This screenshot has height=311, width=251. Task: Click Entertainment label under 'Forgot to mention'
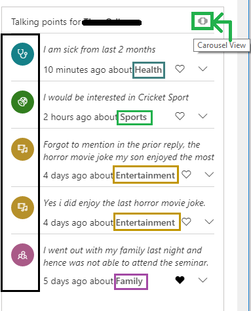pyautogui.click(x=145, y=175)
